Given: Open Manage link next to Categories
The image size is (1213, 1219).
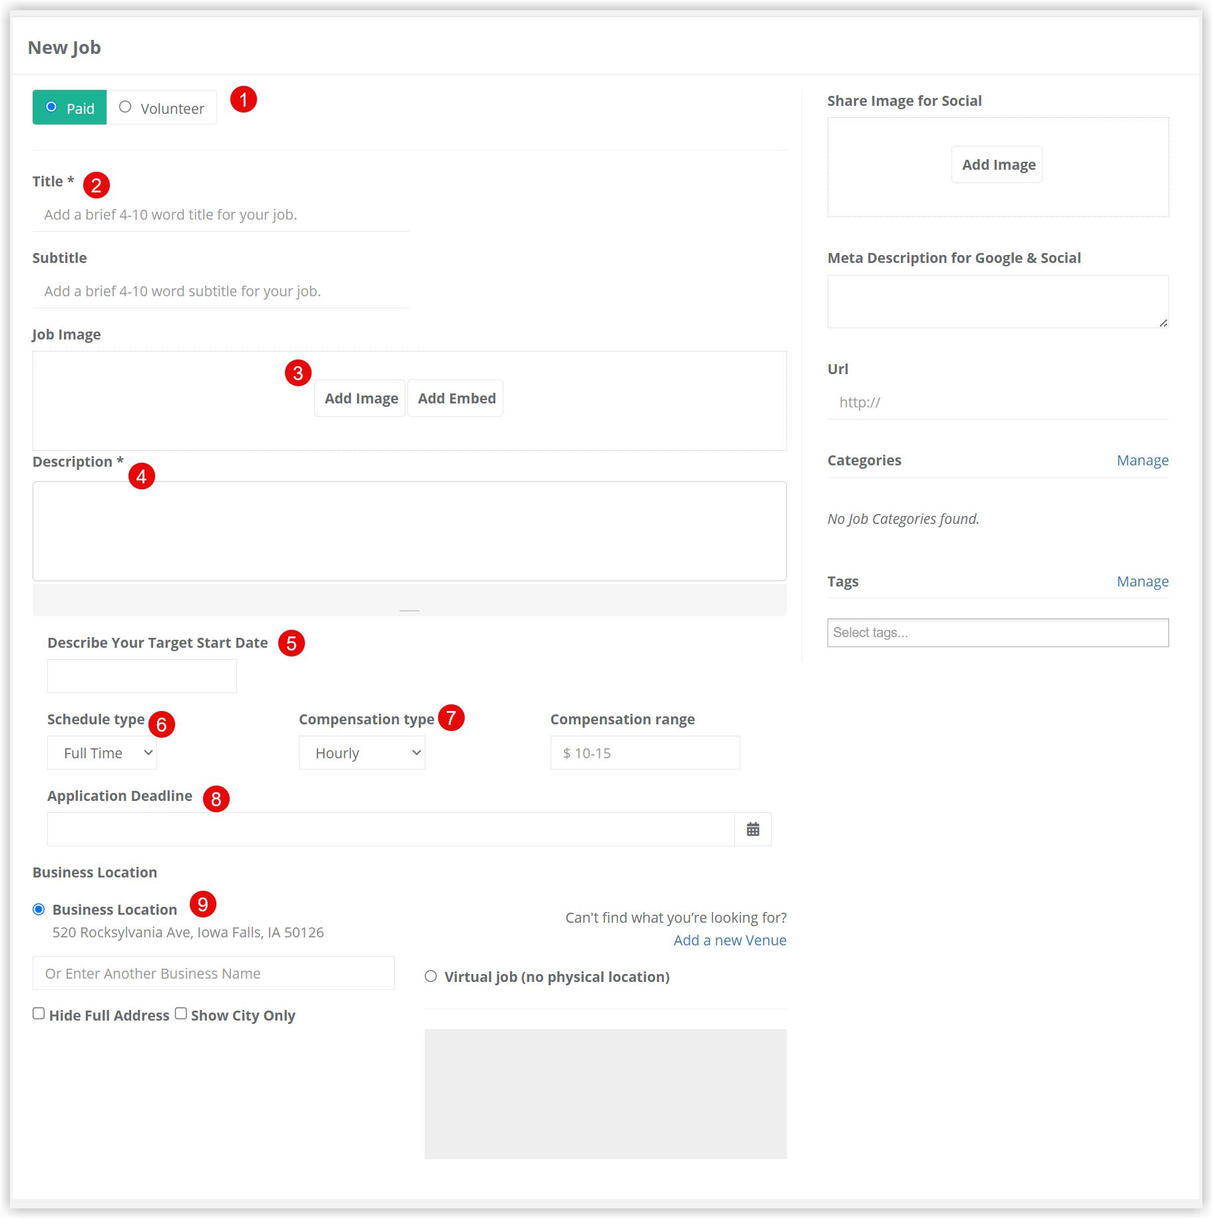Looking at the screenshot, I should (x=1142, y=461).
